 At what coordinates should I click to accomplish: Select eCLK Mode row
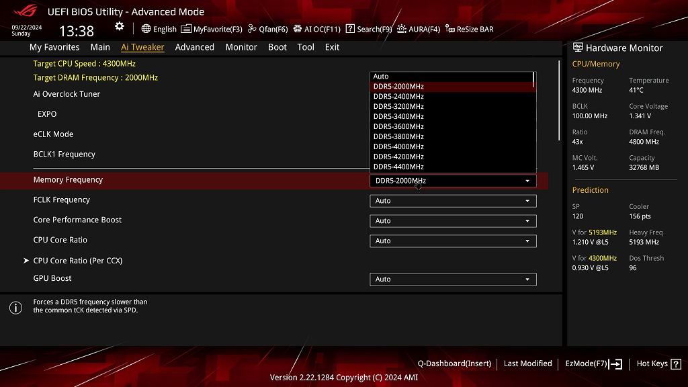(x=53, y=134)
